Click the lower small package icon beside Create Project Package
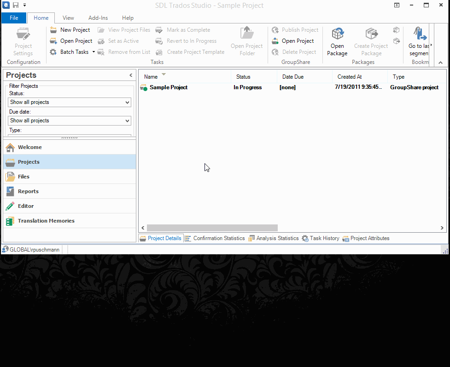 click(396, 41)
